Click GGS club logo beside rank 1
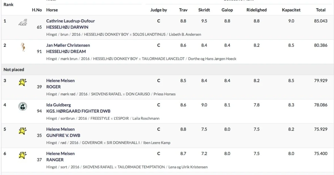The height and width of the screenshot is (175, 334). coord(23,22)
